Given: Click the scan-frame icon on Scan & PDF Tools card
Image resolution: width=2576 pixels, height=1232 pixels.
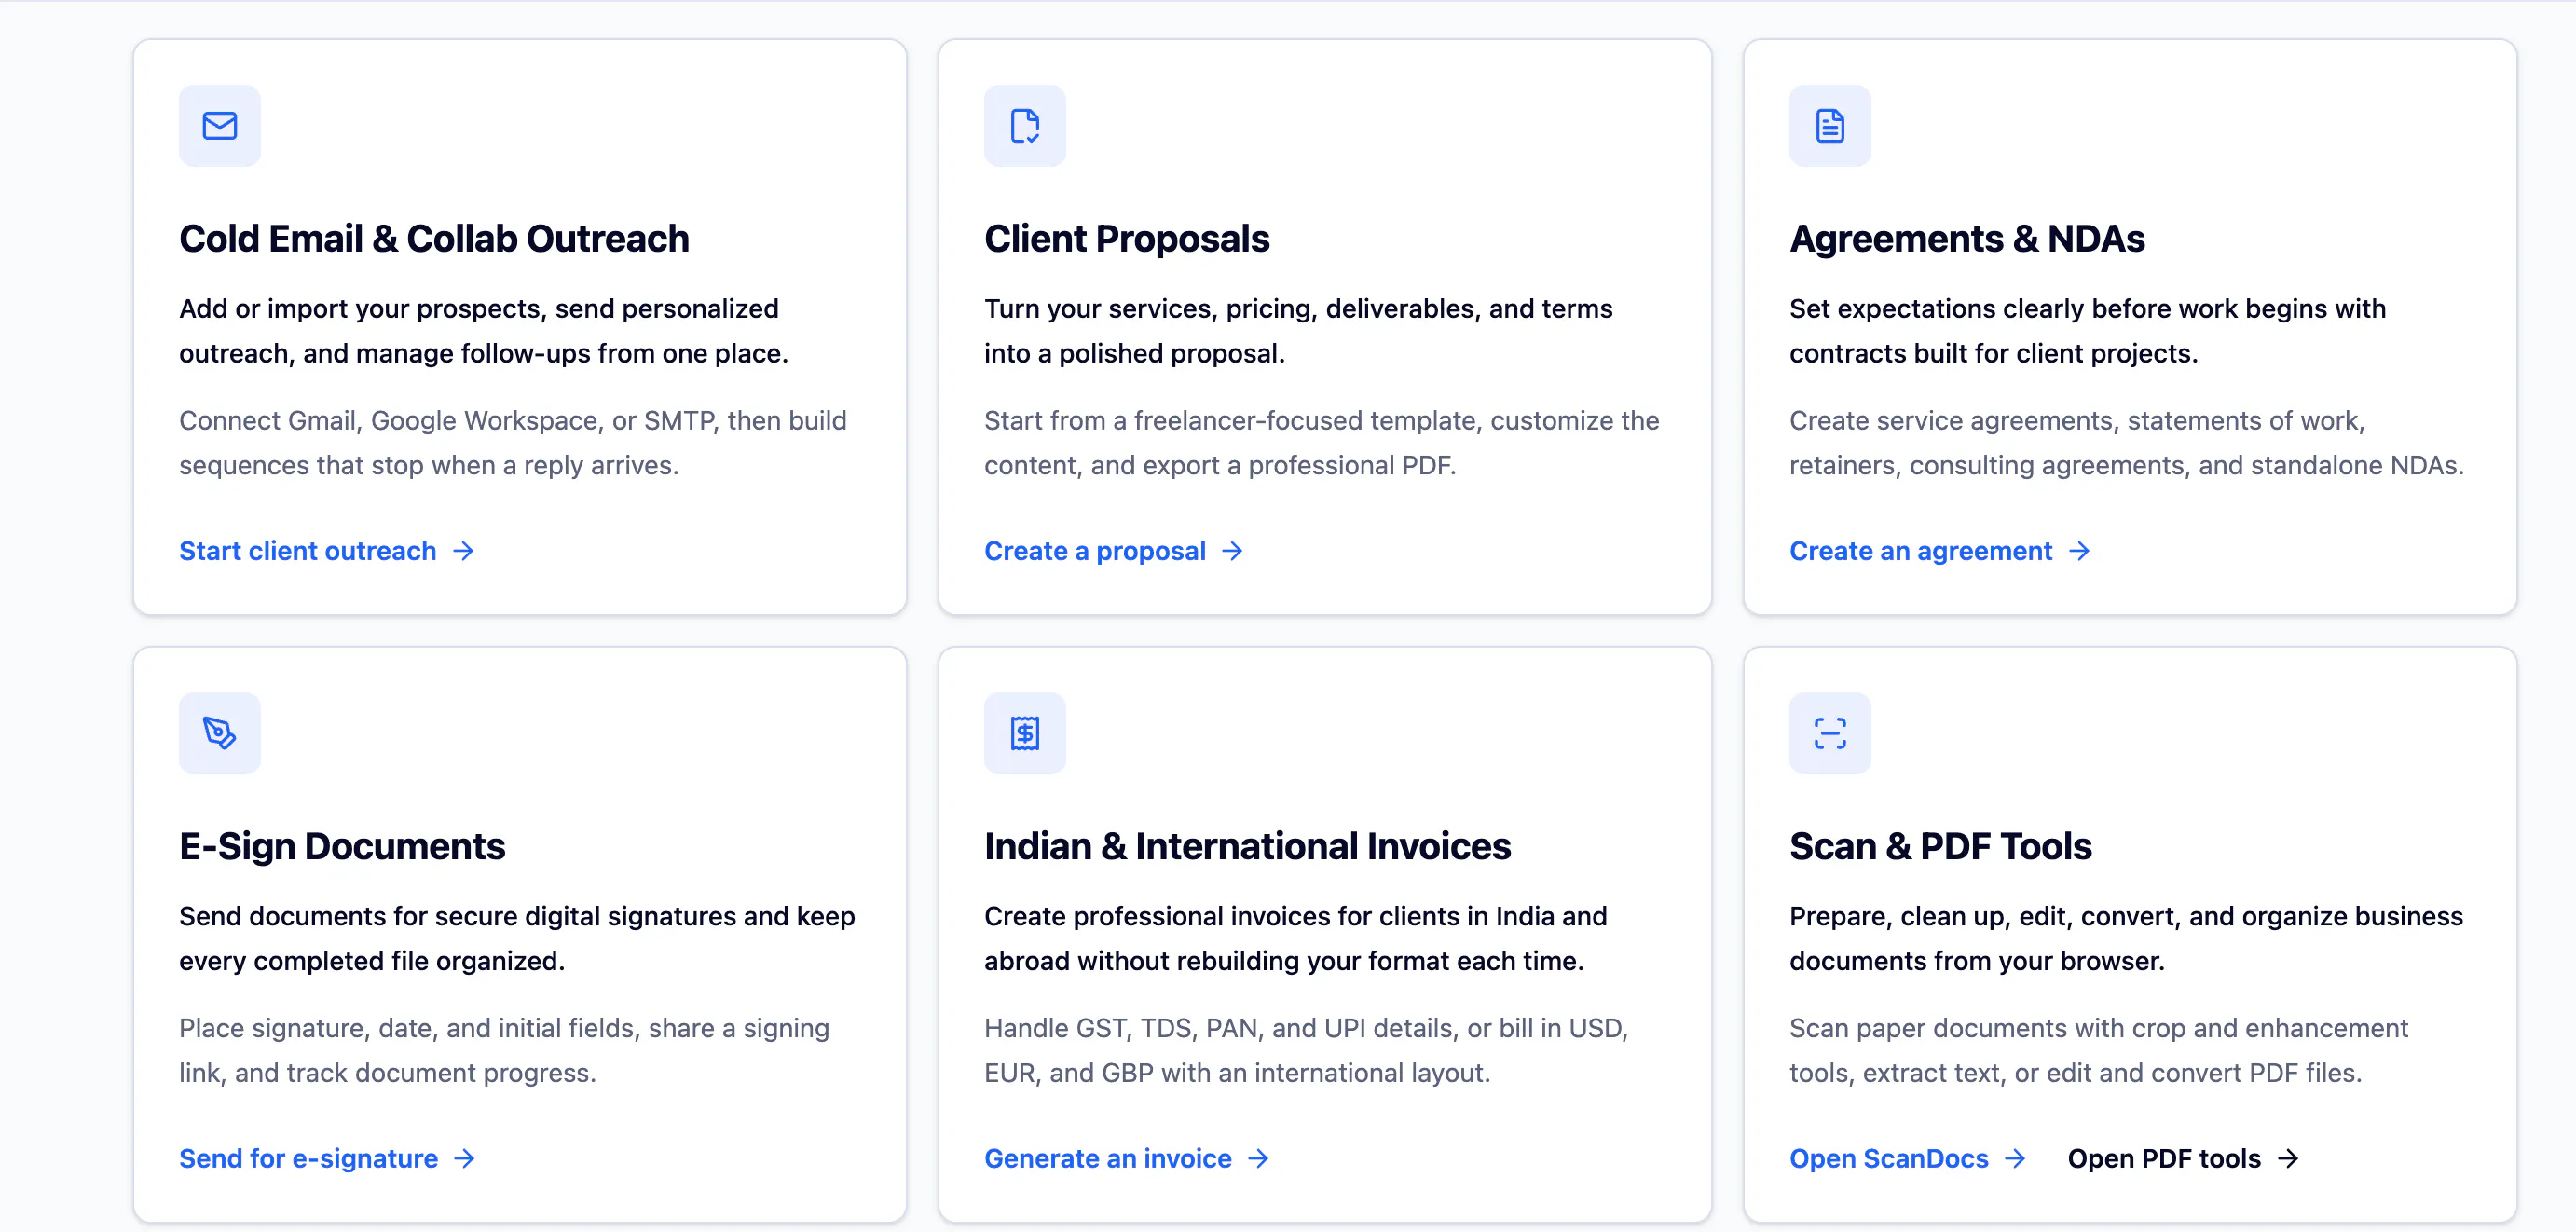Looking at the screenshot, I should point(1830,733).
